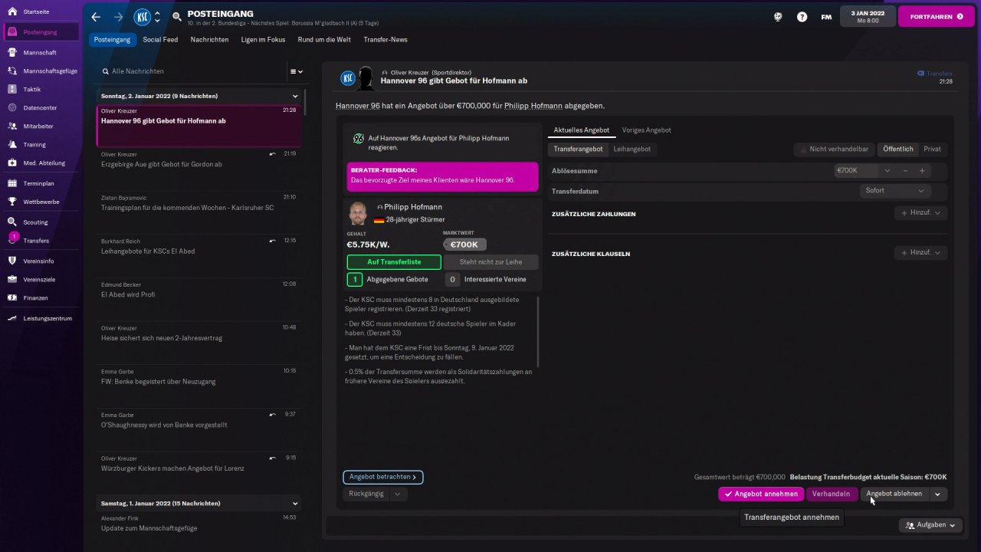Viewport: 981px width, 552px height.
Task: Open the Terminplan schedule icon
Action: 12,183
